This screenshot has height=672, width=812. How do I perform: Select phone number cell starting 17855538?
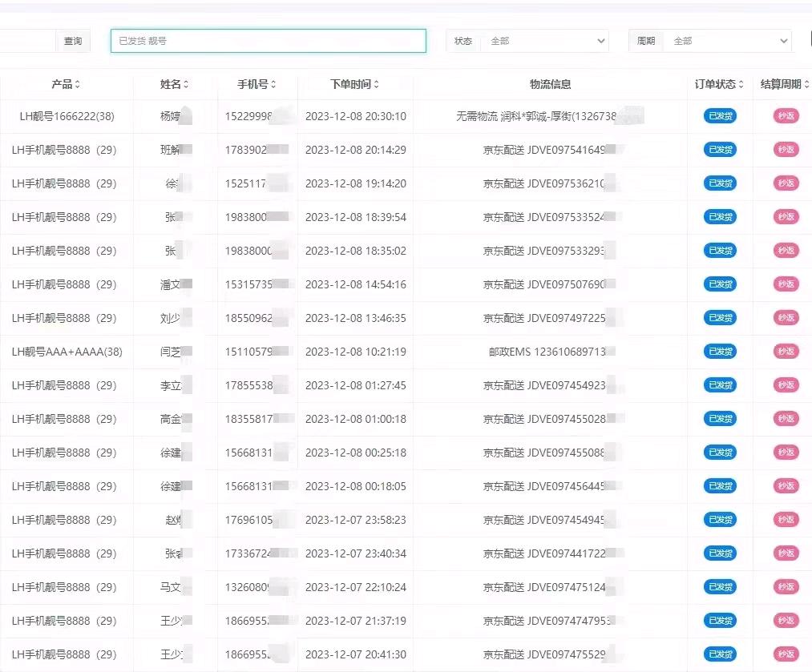coord(257,385)
